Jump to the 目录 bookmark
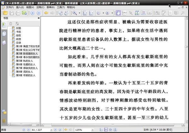The width and height of the screenshot is (189, 133). [19, 43]
